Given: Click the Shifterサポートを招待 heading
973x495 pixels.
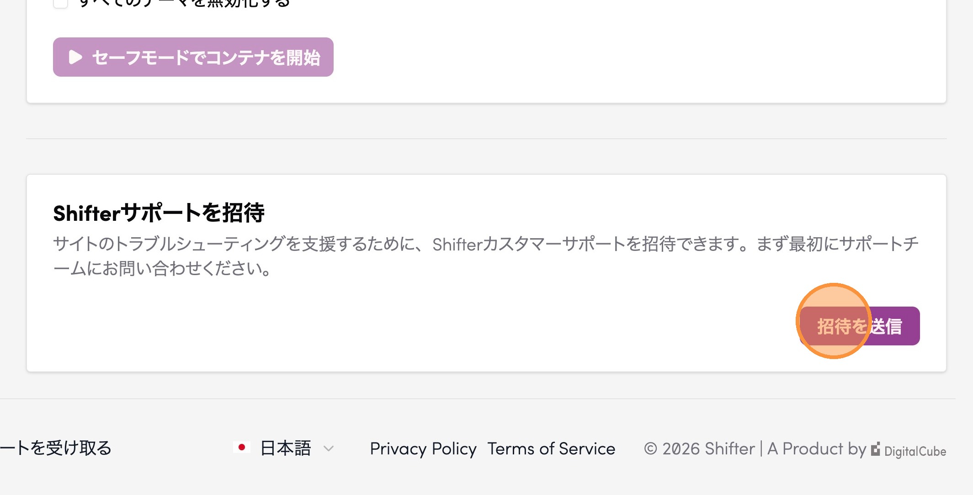Looking at the screenshot, I should coord(159,213).
